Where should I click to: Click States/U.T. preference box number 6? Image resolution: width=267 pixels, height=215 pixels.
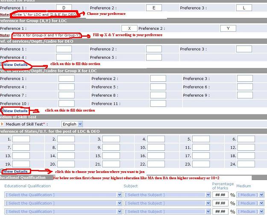click(246, 139)
